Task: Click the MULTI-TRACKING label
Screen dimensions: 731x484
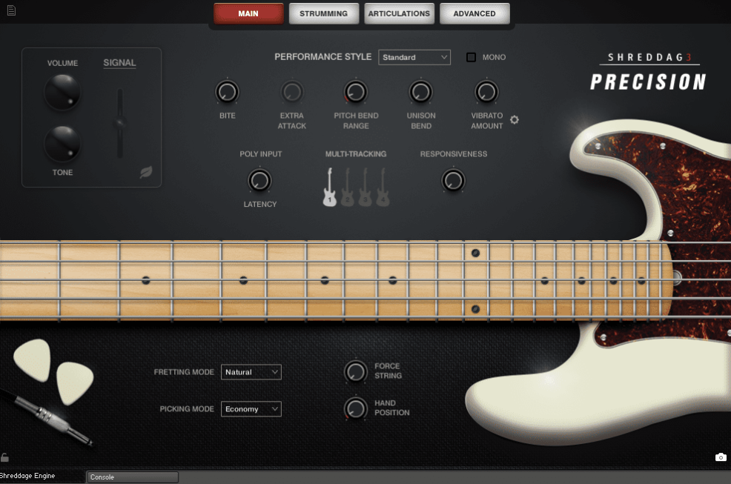Action: point(356,154)
